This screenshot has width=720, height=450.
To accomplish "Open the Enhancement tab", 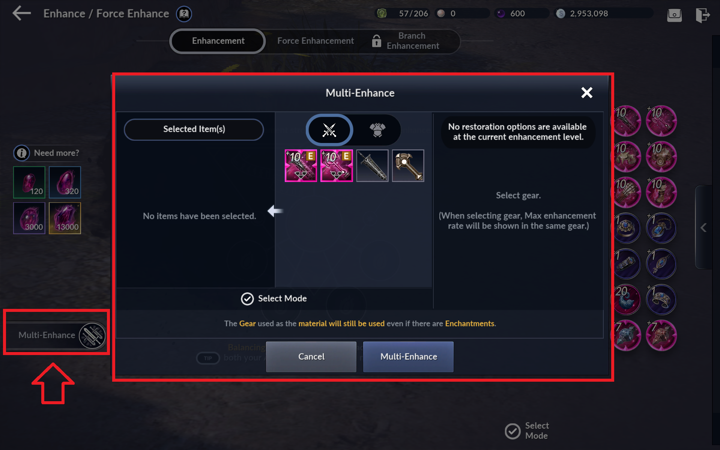I will [x=218, y=41].
